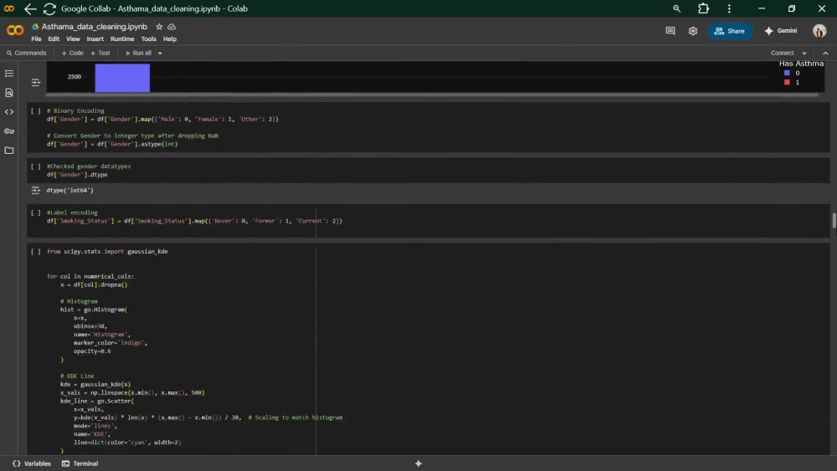Open the Help menu
Image resolution: width=837 pixels, height=471 pixels.
pyautogui.click(x=170, y=39)
